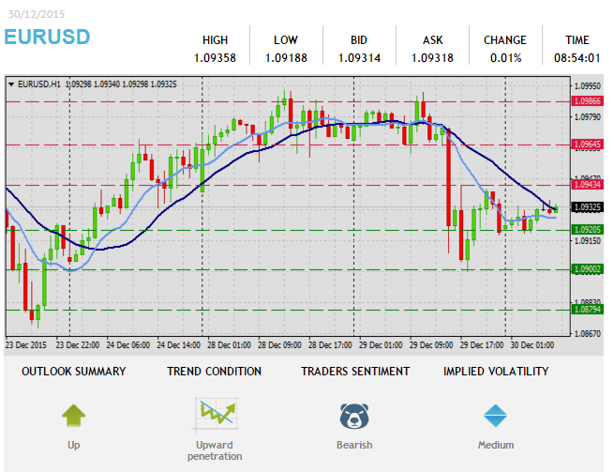The width and height of the screenshot is (614, 472).
Task: Click the 29 Dec 17:00 time axis label
Action: (482, 345)
